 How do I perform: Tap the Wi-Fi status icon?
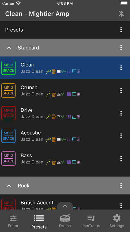18,3
